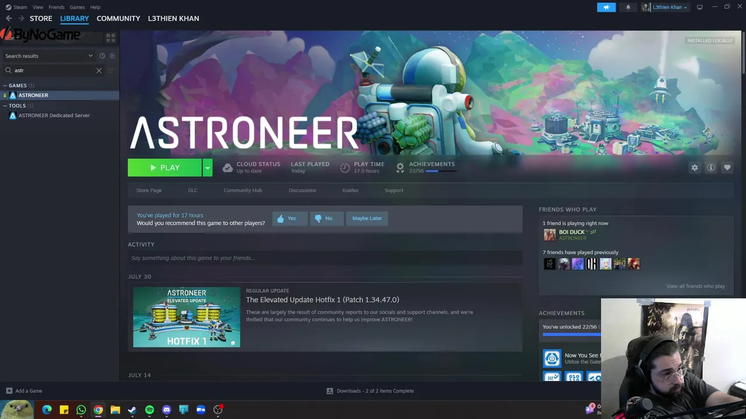This screenshot has width=746, height=419.
Task: Open WhatsApp from the taskbar
Action: pos(81,410)
